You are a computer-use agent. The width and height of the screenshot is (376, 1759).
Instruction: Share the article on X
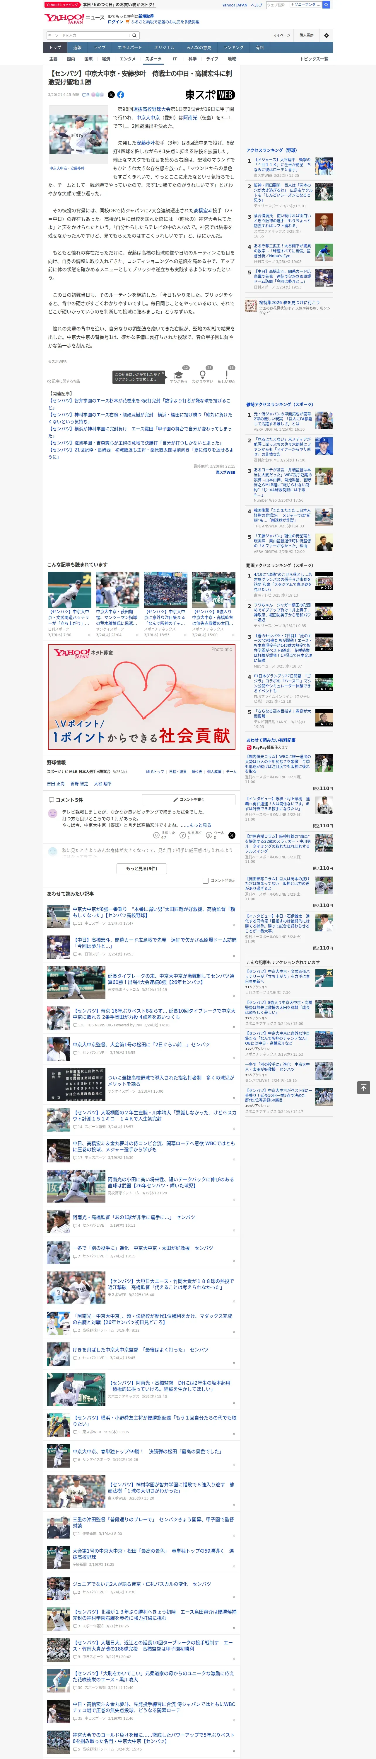click(x=111, y=95)
